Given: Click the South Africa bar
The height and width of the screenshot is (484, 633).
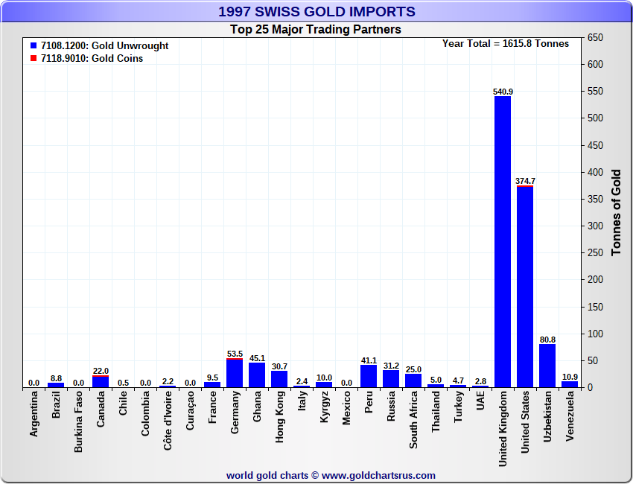Looking at the screenshot, I should click(x=413, y=380).
